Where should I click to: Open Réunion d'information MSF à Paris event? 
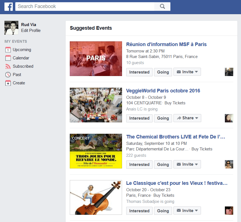pyautogui.click(x=166, y=44)
